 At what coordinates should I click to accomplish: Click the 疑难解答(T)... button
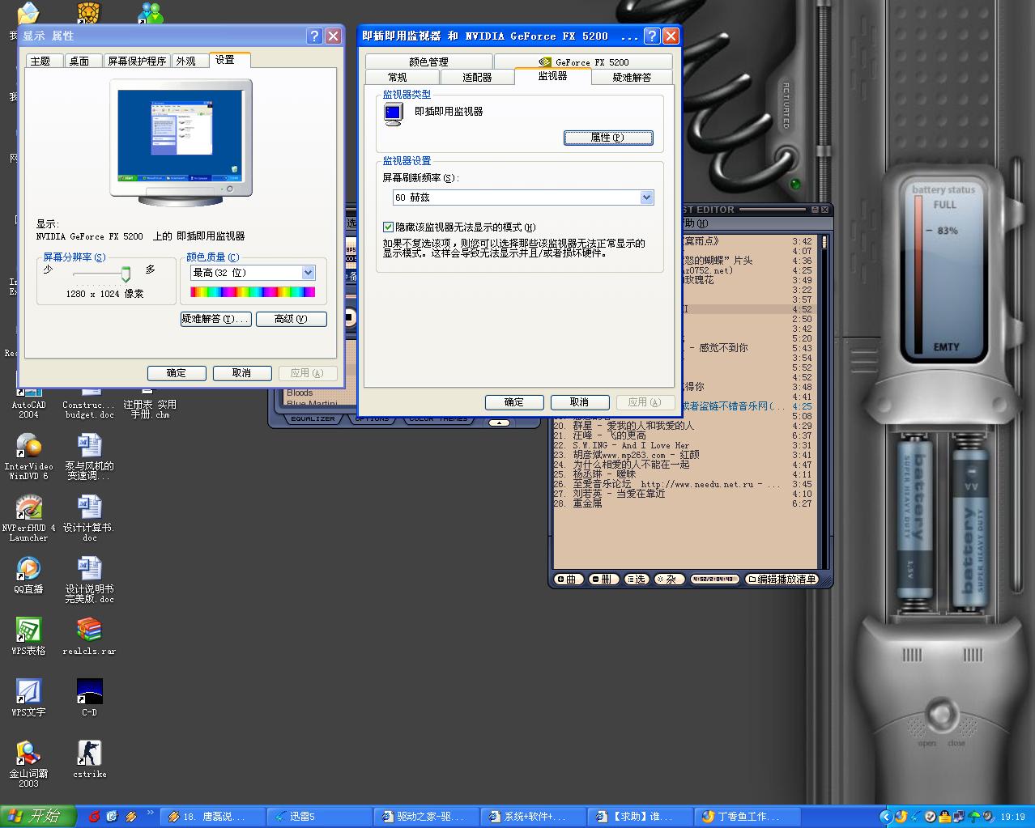click(215, 319)
